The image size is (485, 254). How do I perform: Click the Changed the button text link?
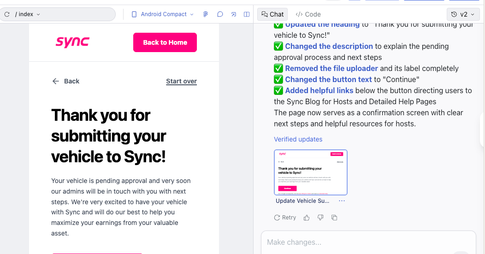click(x=328, y=79)
